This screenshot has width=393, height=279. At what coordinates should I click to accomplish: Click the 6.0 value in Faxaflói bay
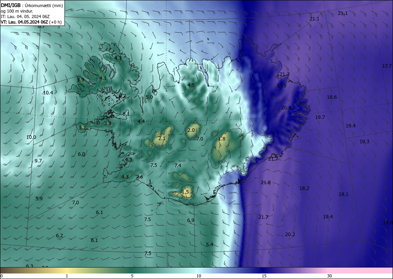tap(81, 154)
